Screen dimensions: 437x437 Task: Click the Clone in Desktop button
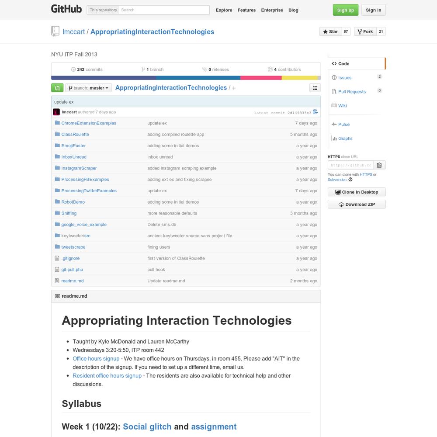click(357, 192)
